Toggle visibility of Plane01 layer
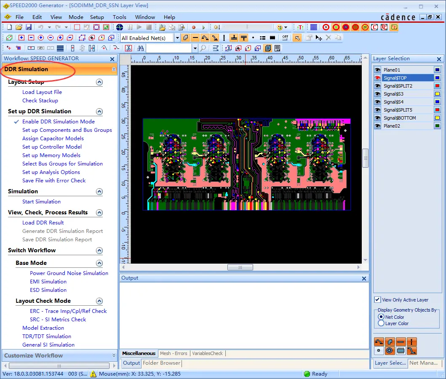 pyautogui.click(x=377, y=70)
